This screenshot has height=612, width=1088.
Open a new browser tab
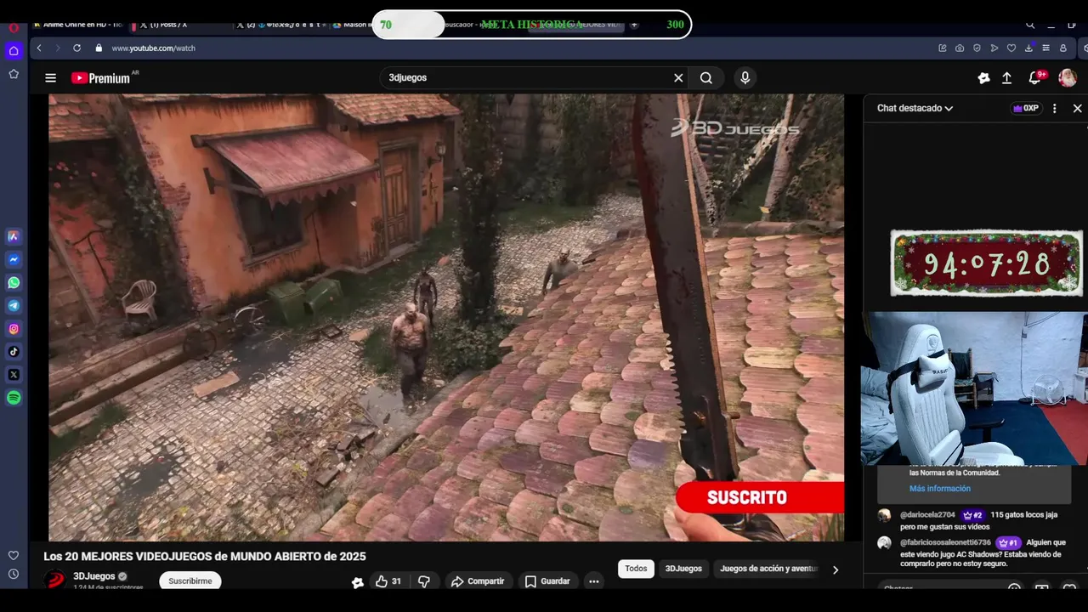coord(634,25)
